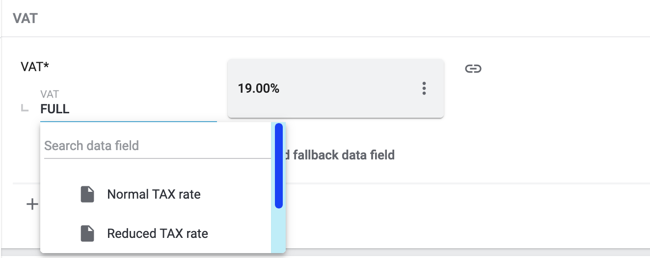The height and width of the screenshot is (258, 650).
Task: Click the plus icon below the VAT field
Action: click(x=32, y=204)
